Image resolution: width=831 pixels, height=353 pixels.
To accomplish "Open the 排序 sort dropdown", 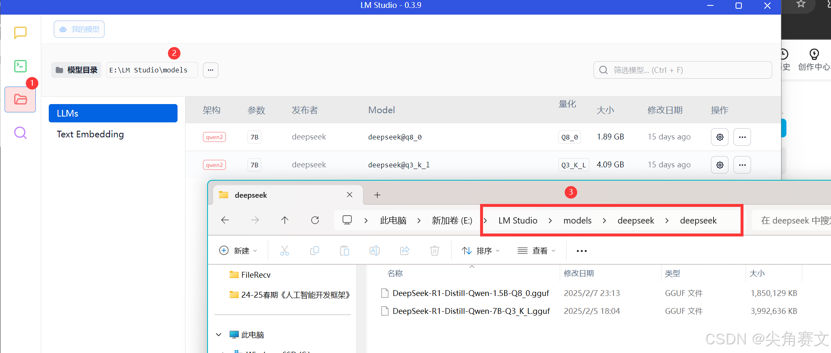I will (x=481, y=251).
